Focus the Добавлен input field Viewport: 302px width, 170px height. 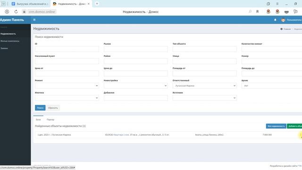pyautogui.click(x=135, y=98)
